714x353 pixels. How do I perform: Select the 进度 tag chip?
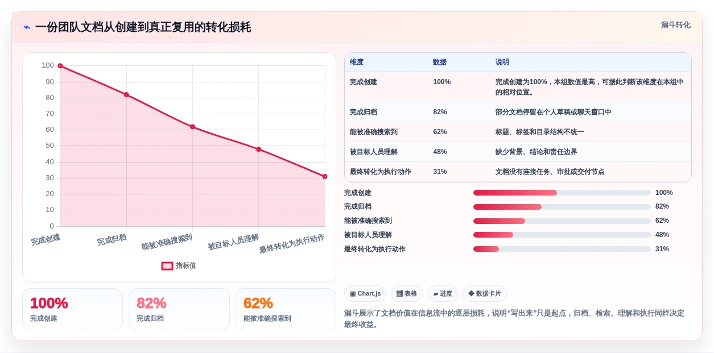(443, 294)
